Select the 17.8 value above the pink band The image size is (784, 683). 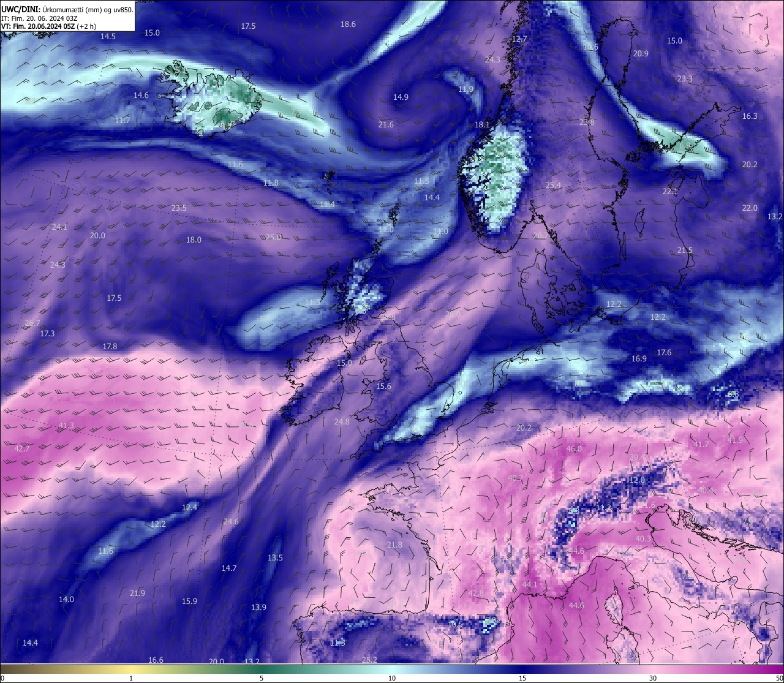pos(110,347)
